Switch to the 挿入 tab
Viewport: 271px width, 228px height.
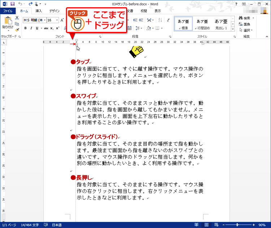(39, 11)
